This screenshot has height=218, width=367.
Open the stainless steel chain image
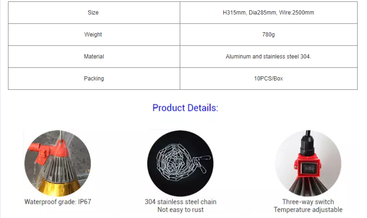pos(181,162)
